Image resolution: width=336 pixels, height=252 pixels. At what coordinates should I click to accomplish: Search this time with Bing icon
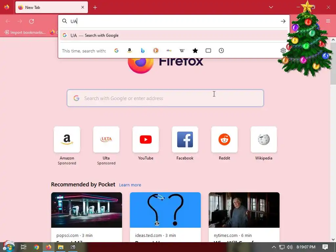click(x=143, y=51)
